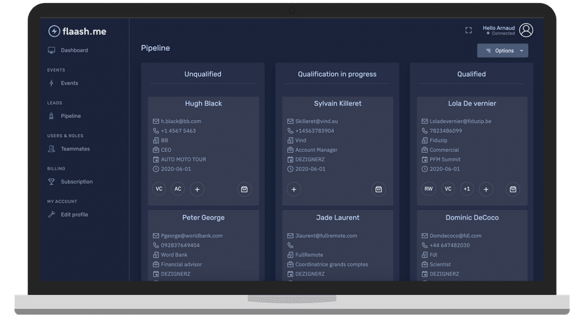Click the envelope icon beside Domdecoco@fdl.com
Image resolution: width=583 pixels, height=327 pixels.
[x=424, y=235]
